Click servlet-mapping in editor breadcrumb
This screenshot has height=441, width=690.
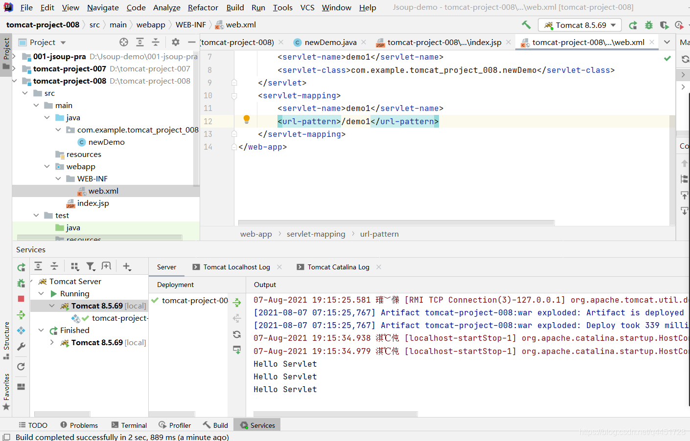pyautogui.click(x=316, y=234)
